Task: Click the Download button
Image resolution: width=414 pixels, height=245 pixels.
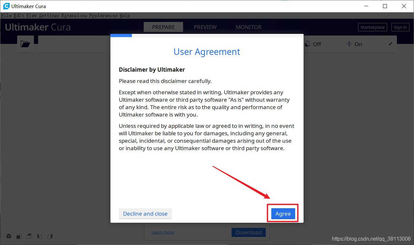Action: click(249, 232)
